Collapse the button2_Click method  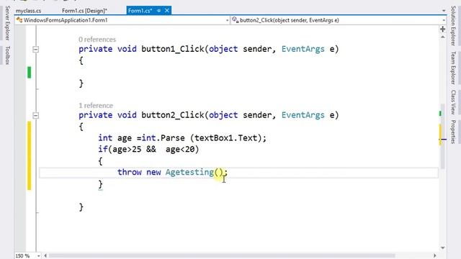(35, 115)
